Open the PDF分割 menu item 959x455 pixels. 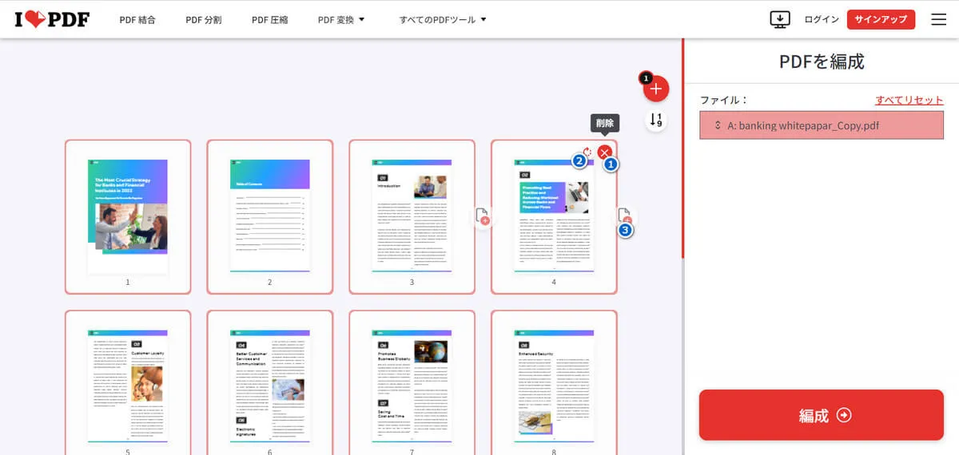click(204, 19)
